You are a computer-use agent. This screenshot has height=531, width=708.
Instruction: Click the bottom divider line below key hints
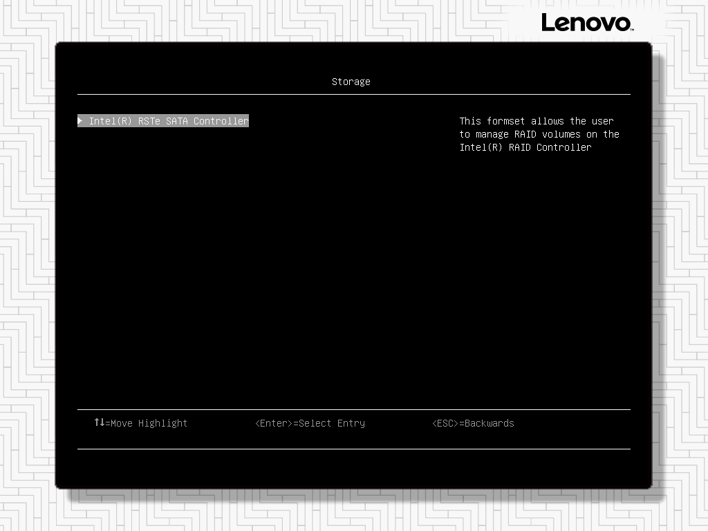[x=353, y=449]
